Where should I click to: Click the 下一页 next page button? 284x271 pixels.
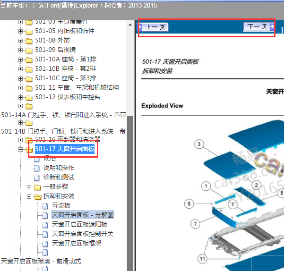click(258, 26)
